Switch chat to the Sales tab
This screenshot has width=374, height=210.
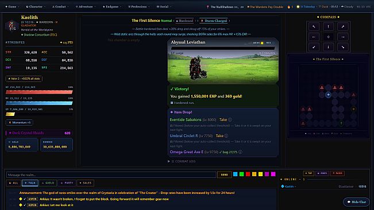(x=86, y=183)
